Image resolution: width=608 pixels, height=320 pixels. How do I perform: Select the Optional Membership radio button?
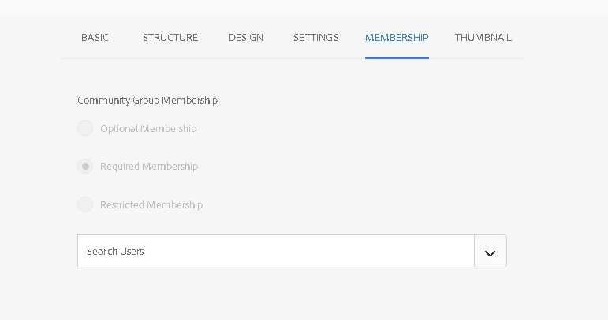(85, 128)
